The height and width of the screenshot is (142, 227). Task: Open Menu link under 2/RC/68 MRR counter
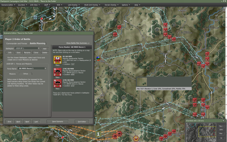click(58, 77)
